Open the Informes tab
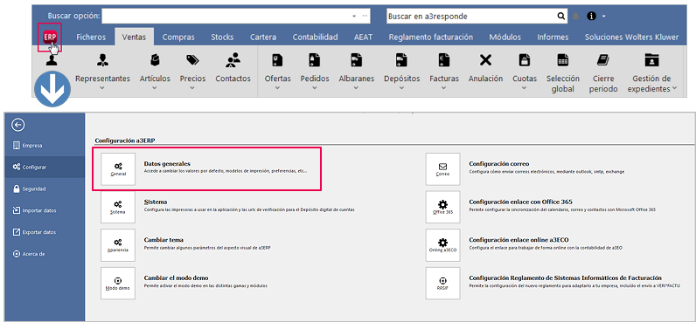The height and width of the screenshot is (322, 696). click(x=553, y=38)
